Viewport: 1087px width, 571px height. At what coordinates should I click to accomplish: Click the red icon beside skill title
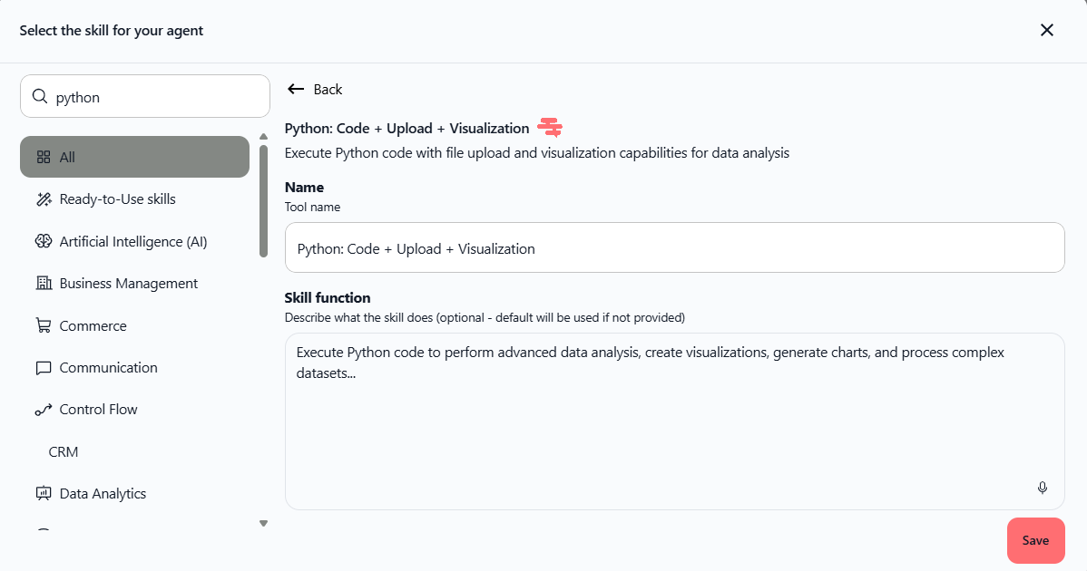[550, 128]
